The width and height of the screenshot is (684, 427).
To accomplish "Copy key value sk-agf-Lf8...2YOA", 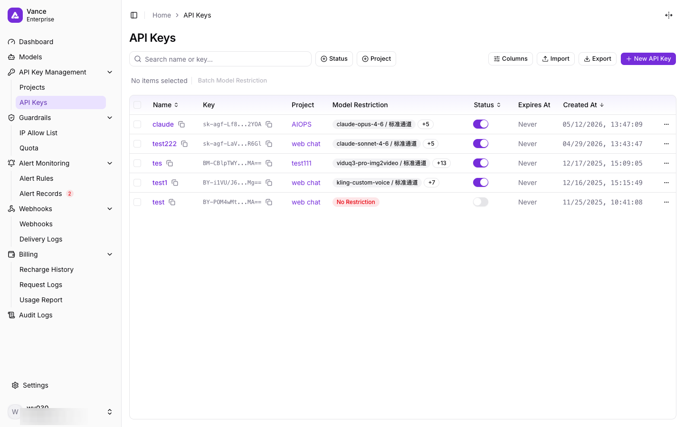I will [269, 124].
